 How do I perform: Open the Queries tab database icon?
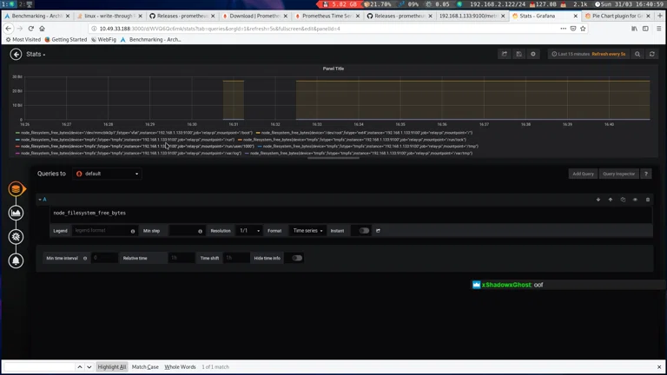16,188
